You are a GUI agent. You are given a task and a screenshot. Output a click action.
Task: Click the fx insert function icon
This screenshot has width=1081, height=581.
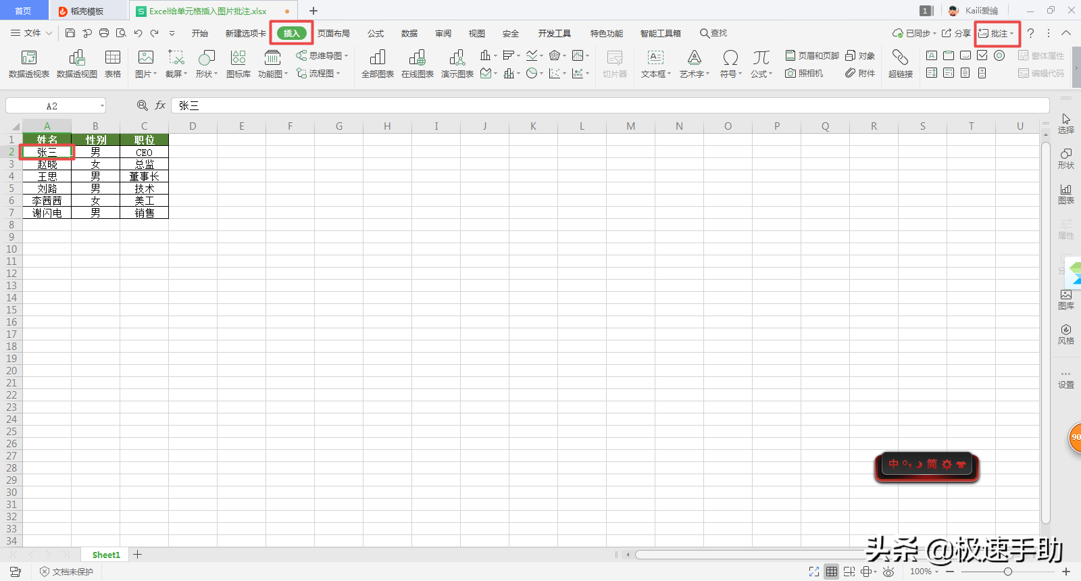click(160, 105)
